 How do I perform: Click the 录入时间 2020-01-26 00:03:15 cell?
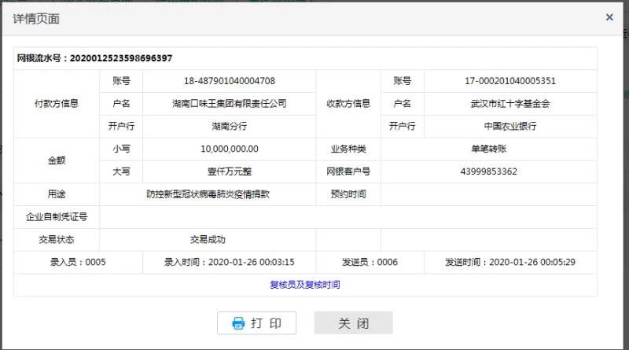coord(229,263)
